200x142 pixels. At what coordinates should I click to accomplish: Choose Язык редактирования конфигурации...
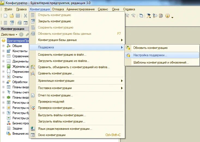coord(77,129)
